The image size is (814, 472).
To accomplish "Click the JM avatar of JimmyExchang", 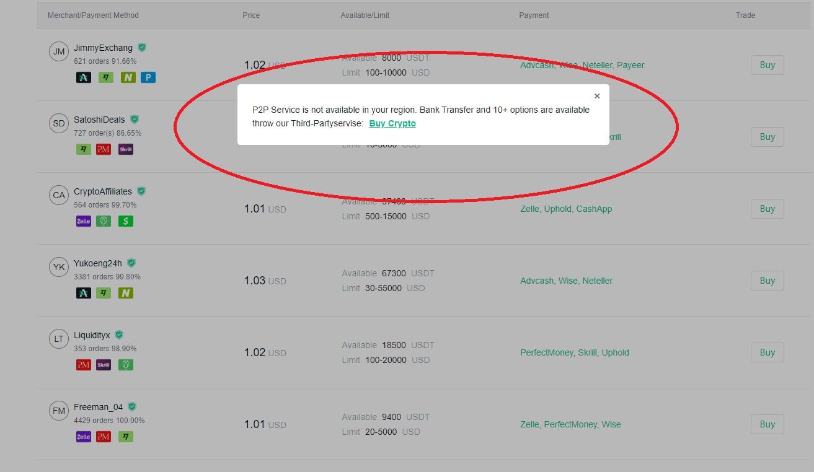I will 59,51.
